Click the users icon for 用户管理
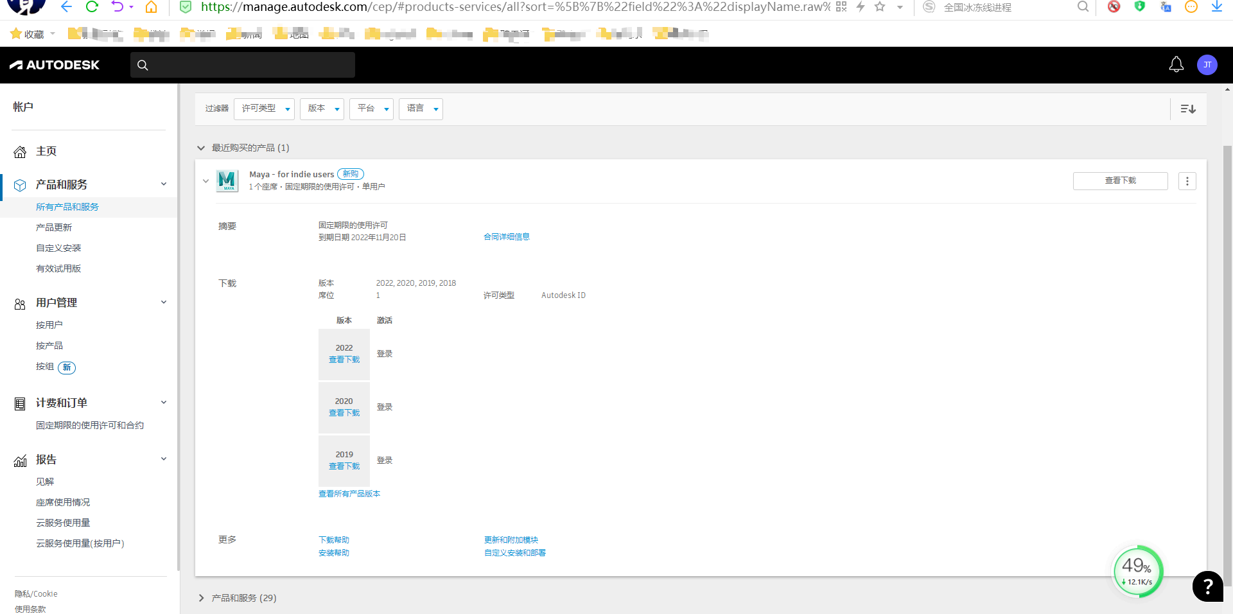 point(20,304)
